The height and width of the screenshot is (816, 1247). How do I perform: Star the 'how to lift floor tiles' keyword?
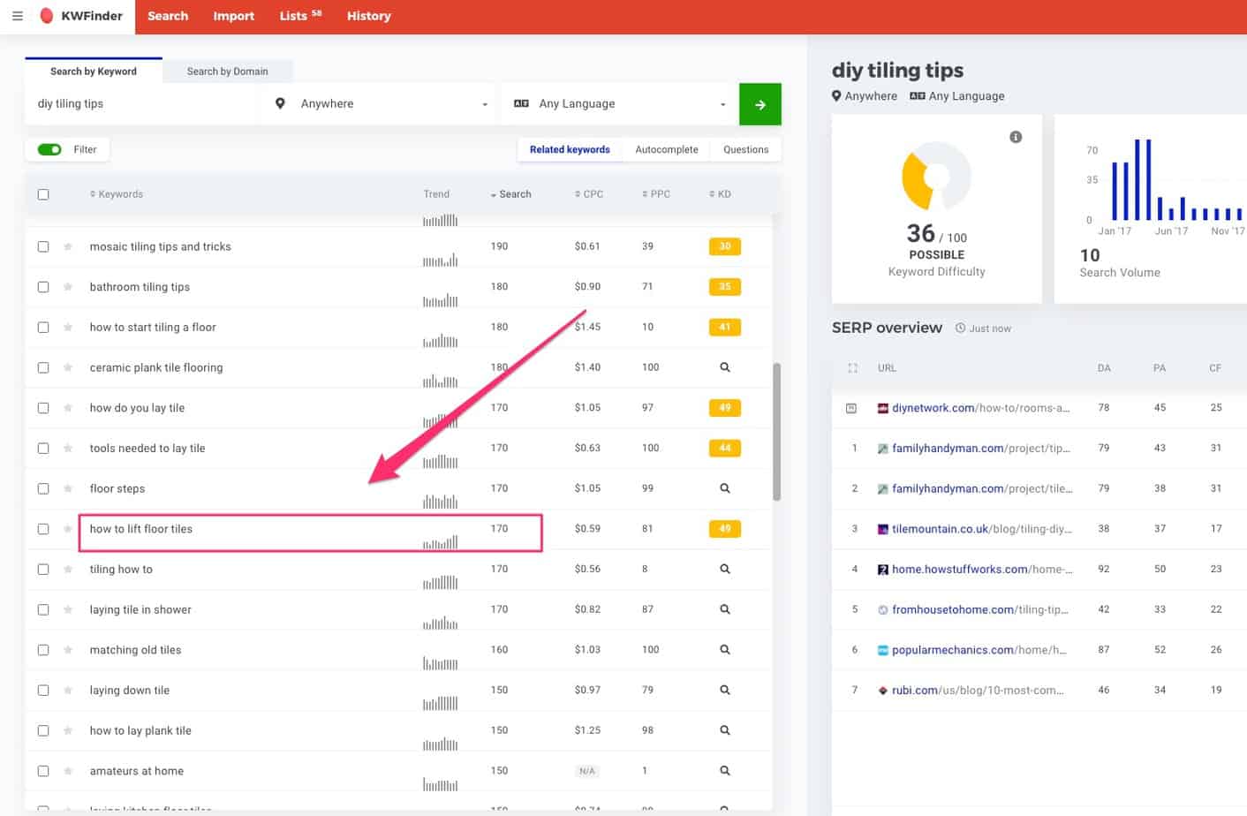pos(68,529)
